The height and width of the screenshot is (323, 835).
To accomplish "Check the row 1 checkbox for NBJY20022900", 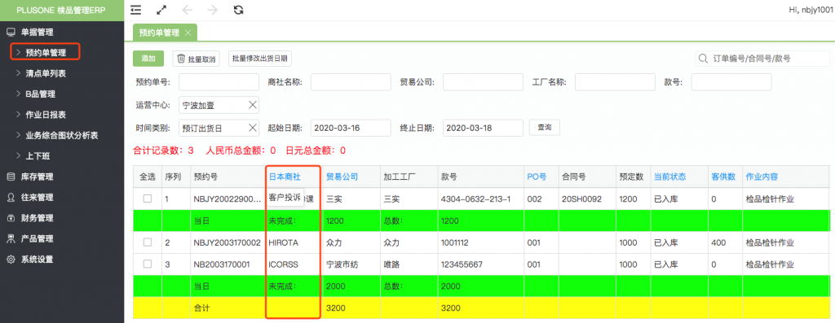I will [x=148, y=199].
